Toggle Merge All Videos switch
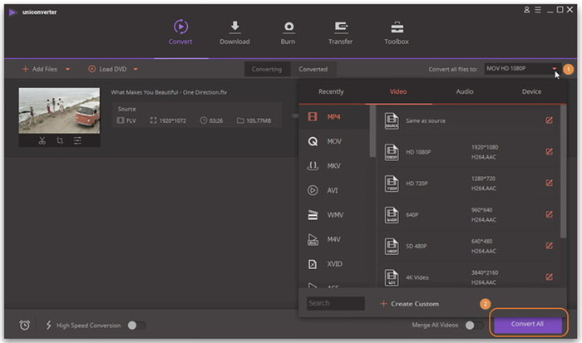This screenshot has width=582, height=343. coord(474,326)
